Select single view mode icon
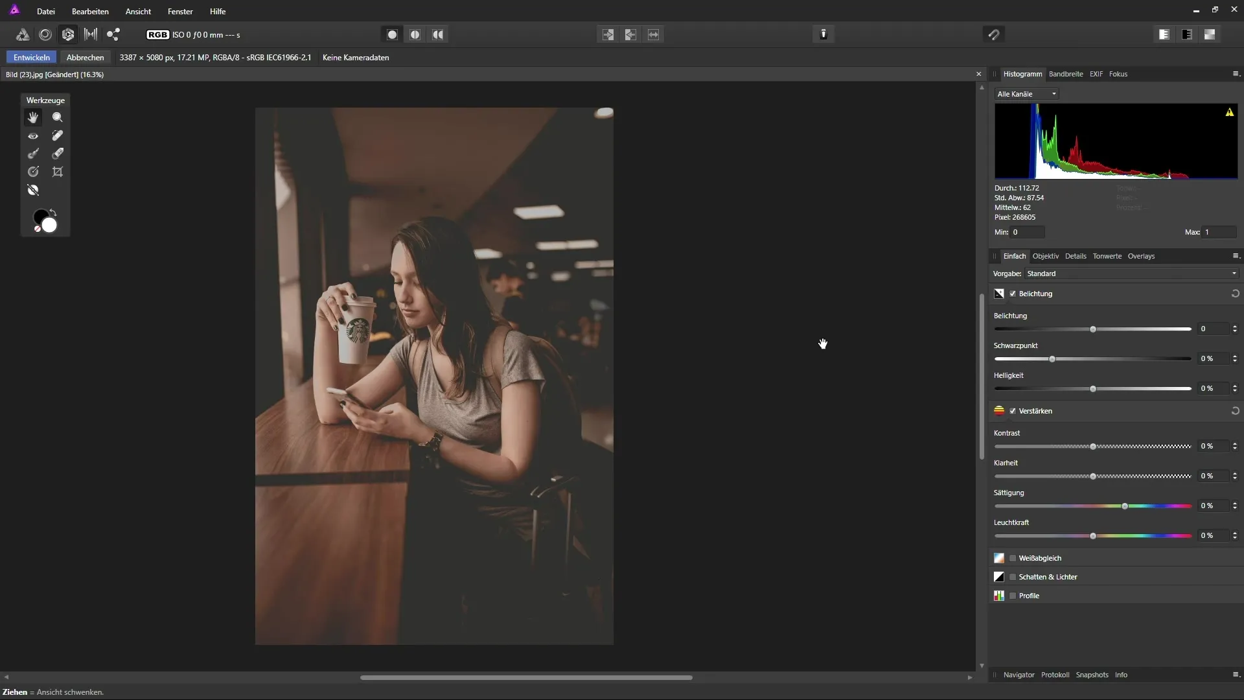This screenshot has width=1244, height=700. [x=392, y=35]
